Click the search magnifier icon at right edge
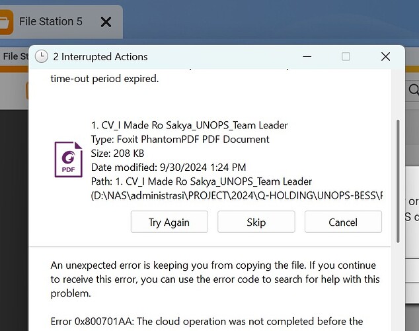Image resolution: width=419 pixels, height=331 pixels. pyautogui.click(x=414, y=90)
